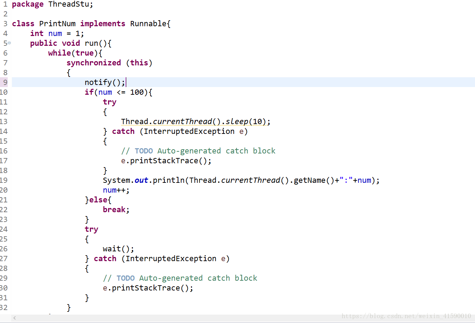Click 'while(true){' statement
Screen dimensions: 475x323
(75, 53)
